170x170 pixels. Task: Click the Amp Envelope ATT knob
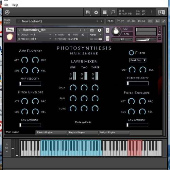click(24, 60)
